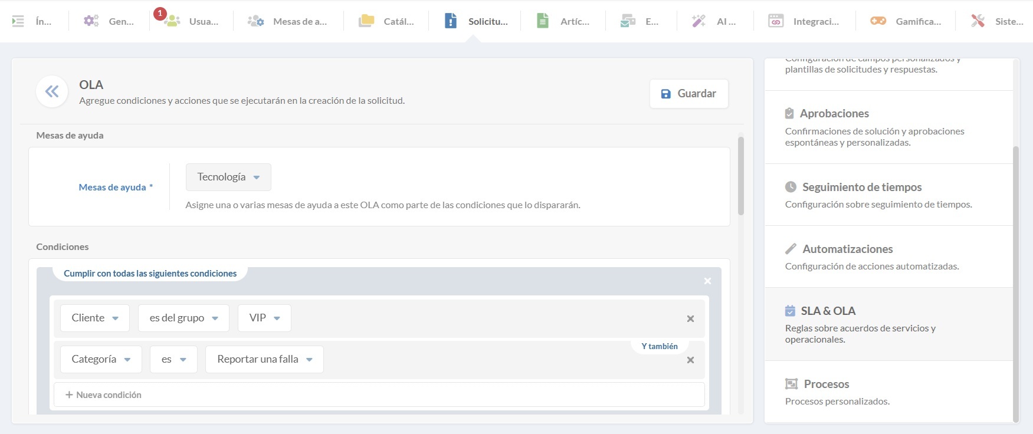The width and height of the screenshot is (1033, 434).
Task: Open Procesos settings
Action: pyautogui.click(x=888, y=392)
